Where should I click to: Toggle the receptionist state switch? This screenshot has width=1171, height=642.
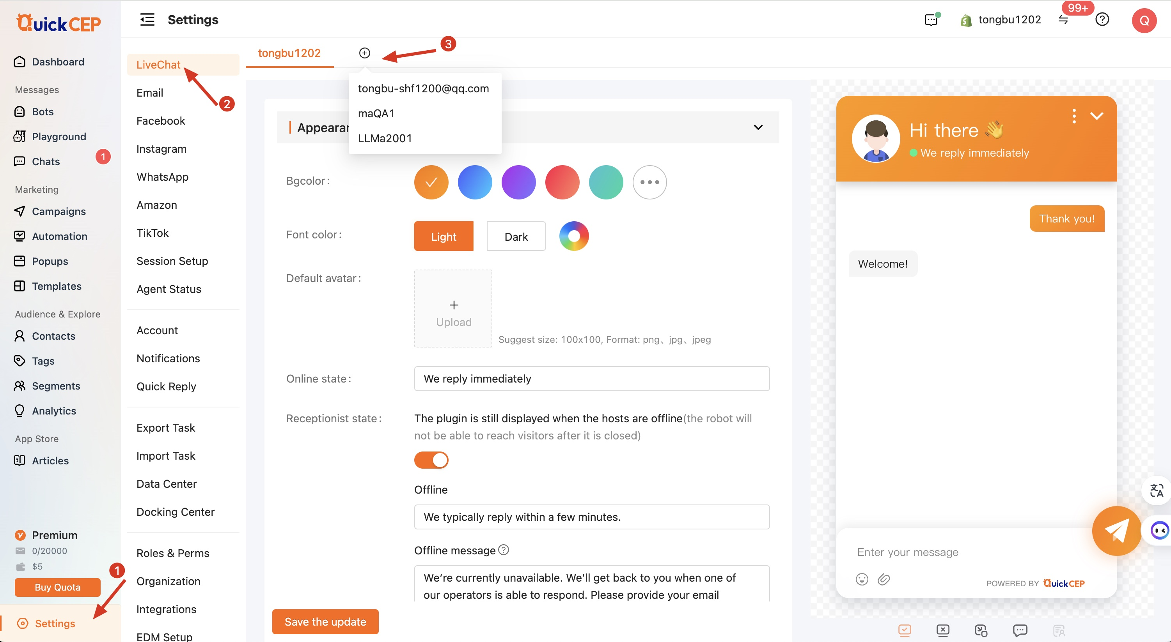(431, 460)
